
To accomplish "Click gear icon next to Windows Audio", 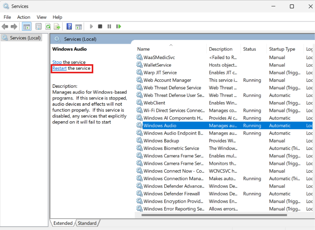I will 140,126.
